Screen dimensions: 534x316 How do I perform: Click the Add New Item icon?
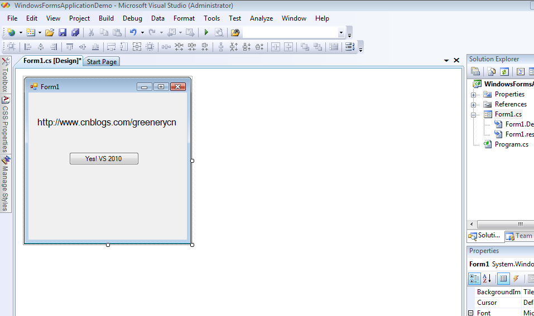coord(31,32)
